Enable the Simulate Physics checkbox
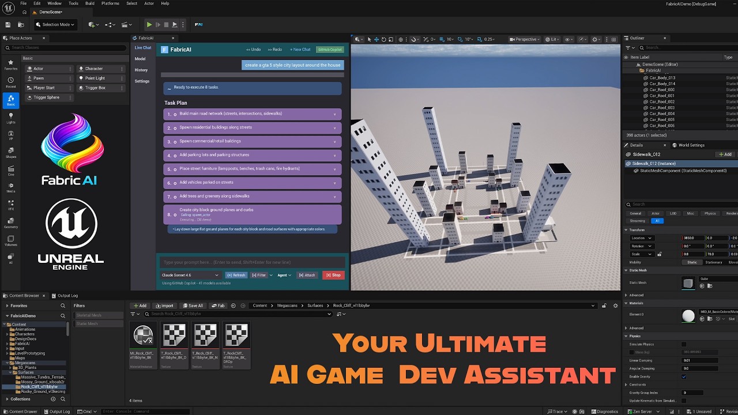The width and height of the screenshot is (738, 415). click(684, 344)
